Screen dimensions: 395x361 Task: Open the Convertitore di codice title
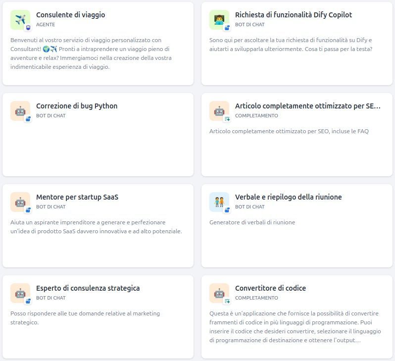[270, 288]
